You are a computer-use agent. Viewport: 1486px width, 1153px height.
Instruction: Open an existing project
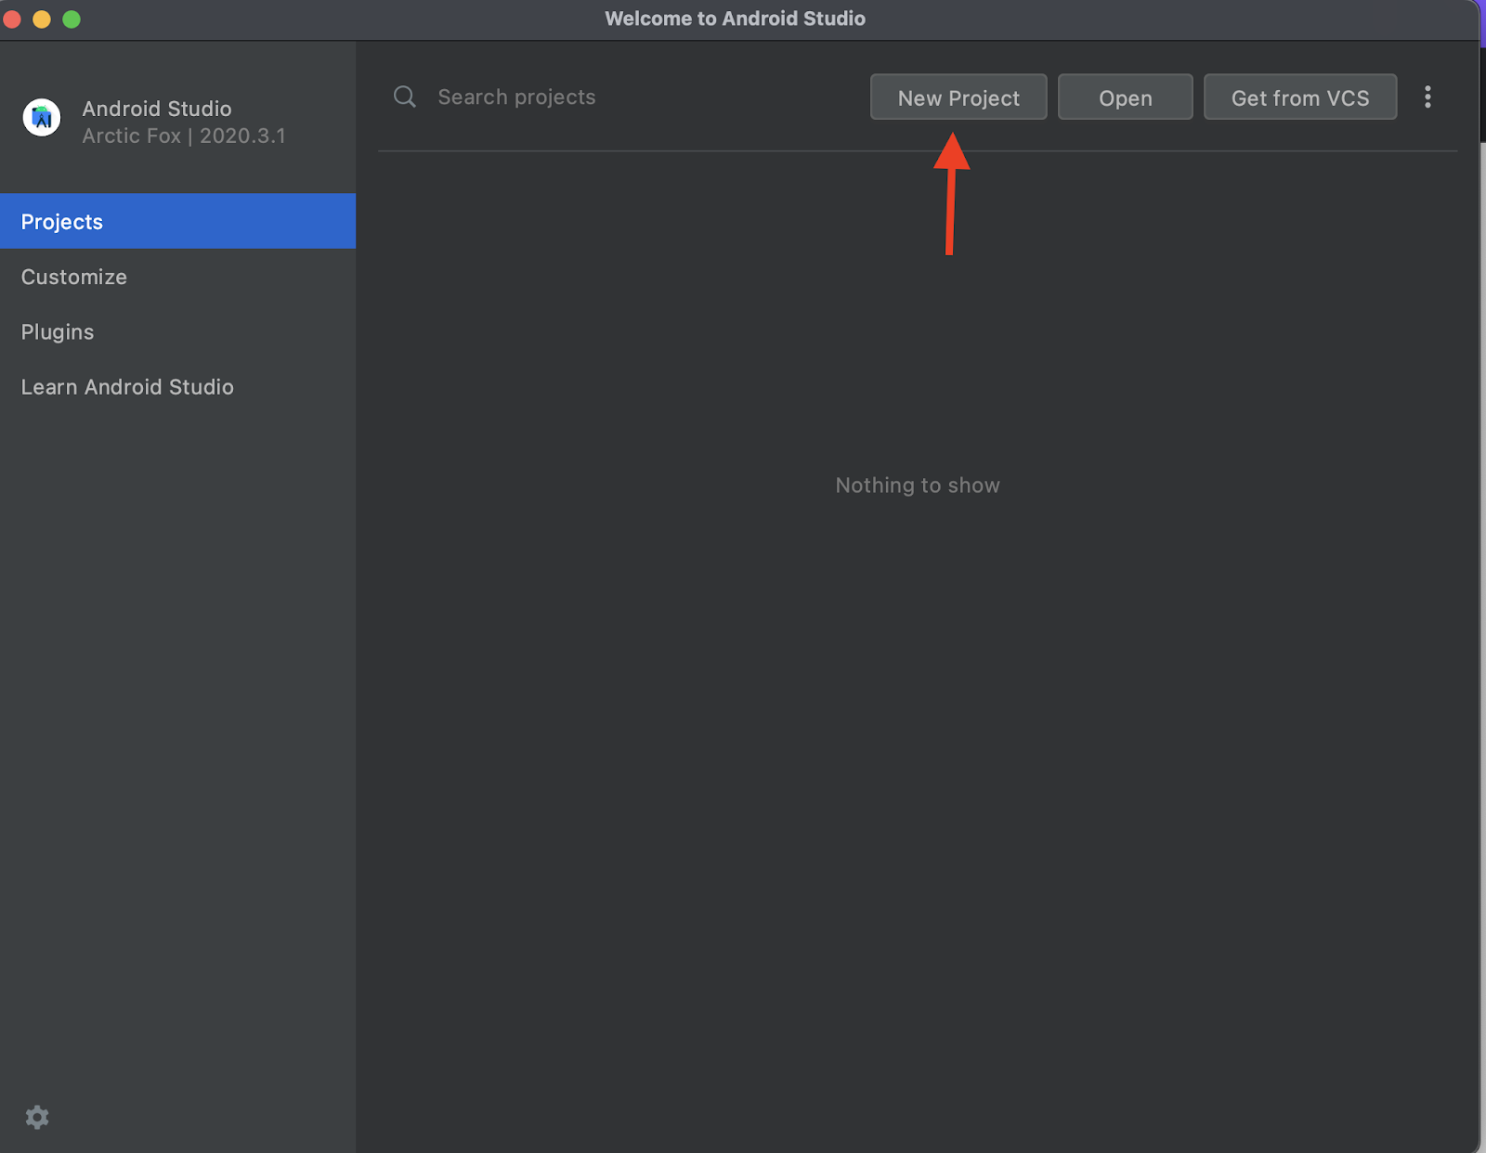[x=1125, y=97]
